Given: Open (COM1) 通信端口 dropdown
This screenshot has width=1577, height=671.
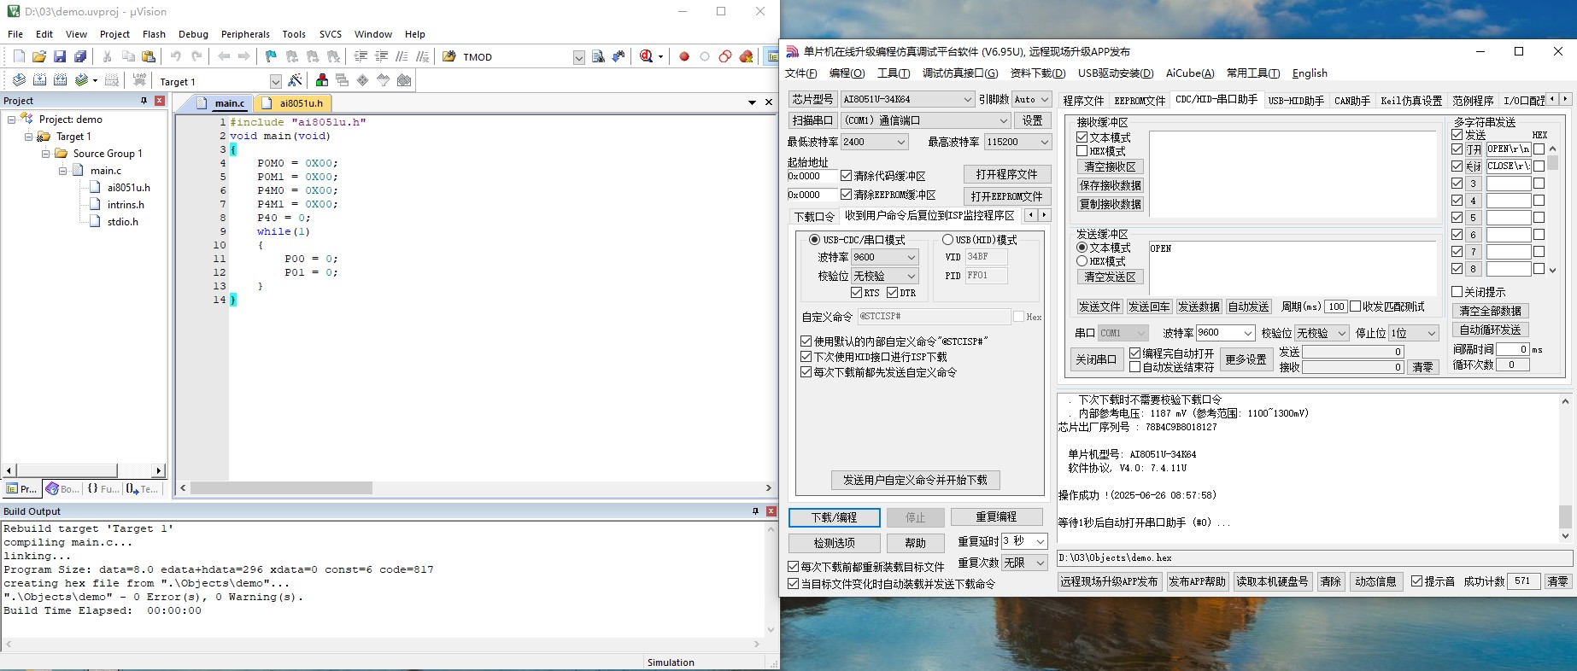Looking at the screenshot, I should tap(926, 120).
